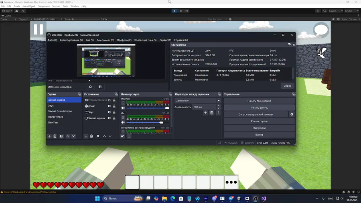Tap the in-game pause button
361x203 pixels.
pyautogui.click(x=38, y=29)
